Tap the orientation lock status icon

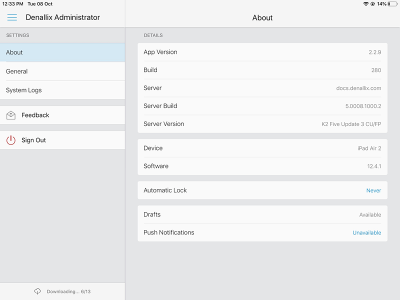pyautogui.click(x=372, y=4)
